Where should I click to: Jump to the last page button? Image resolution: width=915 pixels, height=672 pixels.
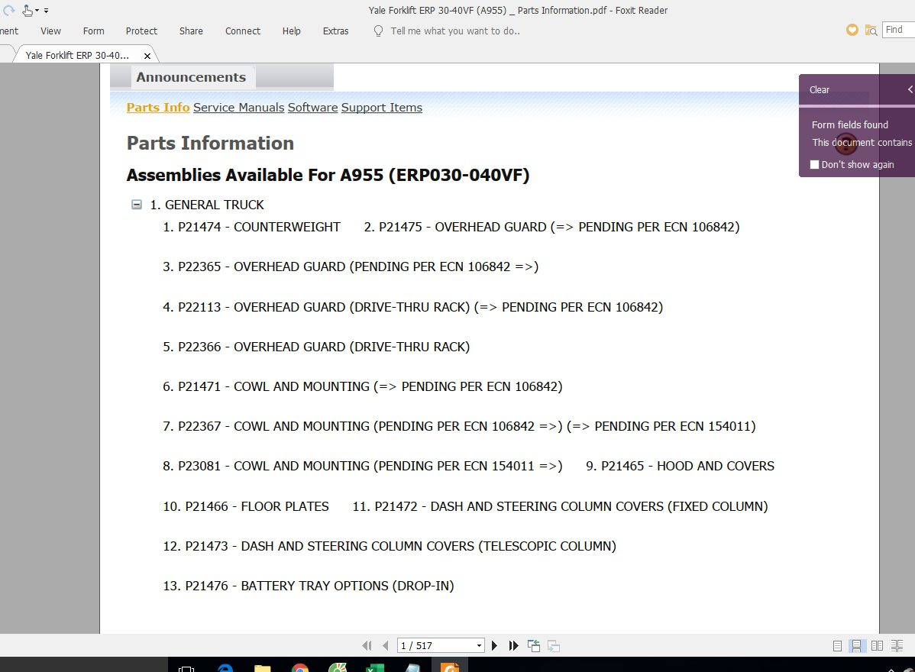click(513, 646)
